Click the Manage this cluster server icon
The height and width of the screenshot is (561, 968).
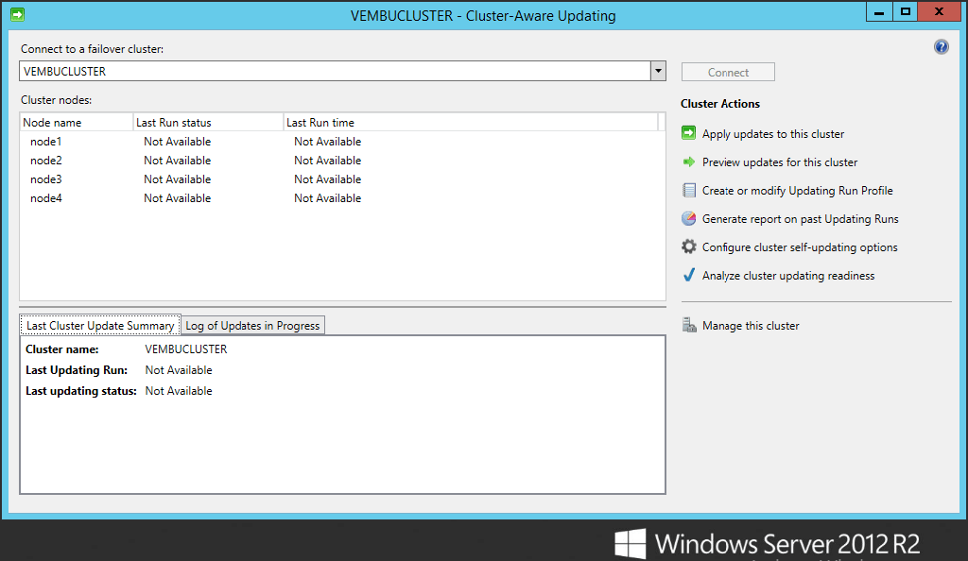point(689,325)
